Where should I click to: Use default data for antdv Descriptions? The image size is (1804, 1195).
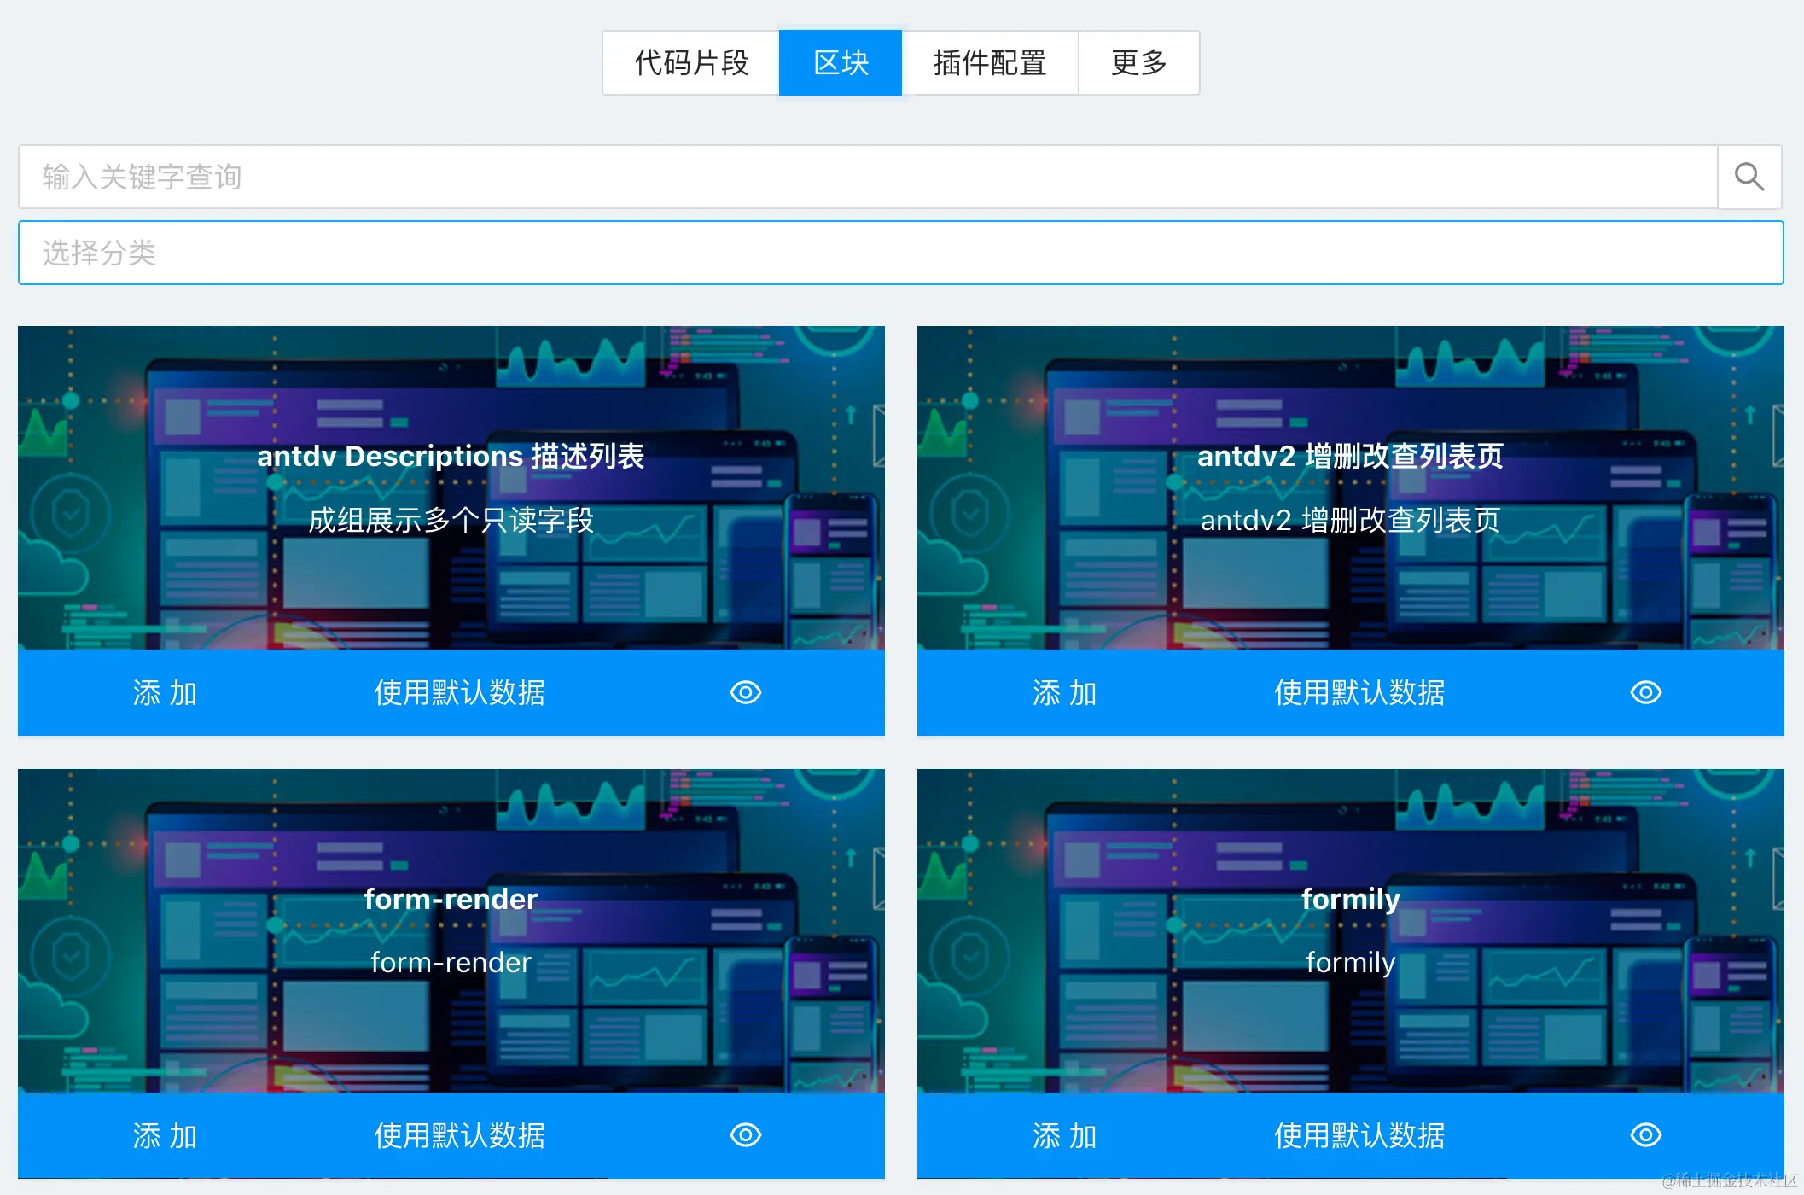tap(459, 692)
